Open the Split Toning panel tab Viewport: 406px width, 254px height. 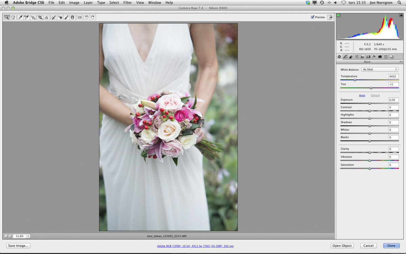(x=362, y=57)
